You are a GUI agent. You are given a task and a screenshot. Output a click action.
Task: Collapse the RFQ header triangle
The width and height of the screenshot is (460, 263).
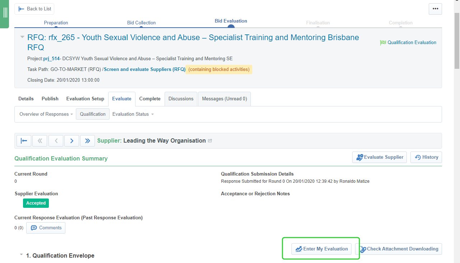point(22,37)
